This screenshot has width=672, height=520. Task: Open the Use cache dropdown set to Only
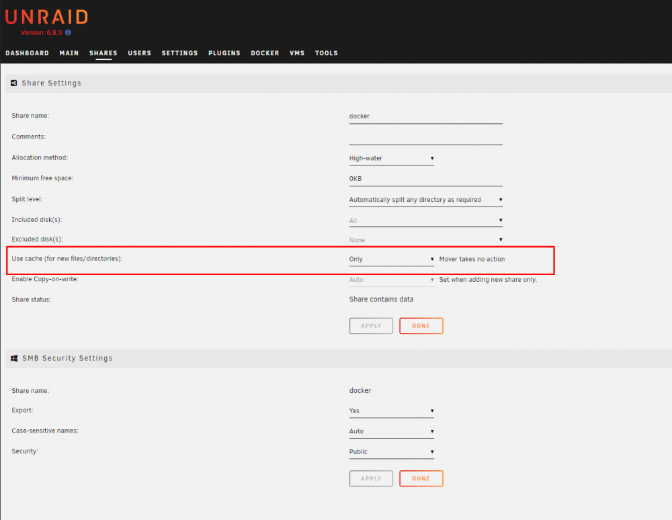point(391,259)
